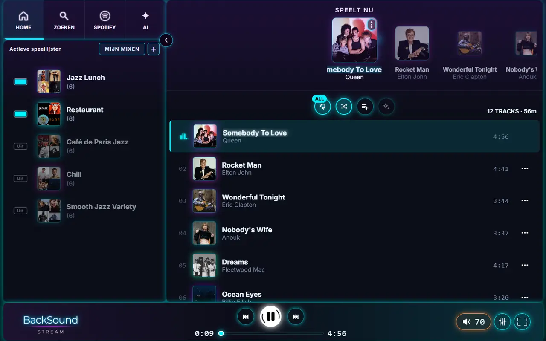Enable the Smooth Jazz Variety playlist
This screenshot has width=546, height=341.
[20, 211]
